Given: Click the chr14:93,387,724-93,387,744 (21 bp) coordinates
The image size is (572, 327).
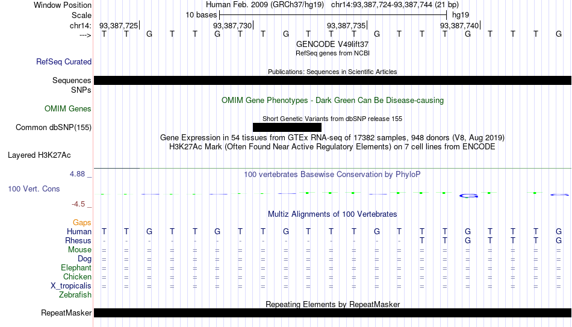Looking at the screenshot, I should 395,5.
